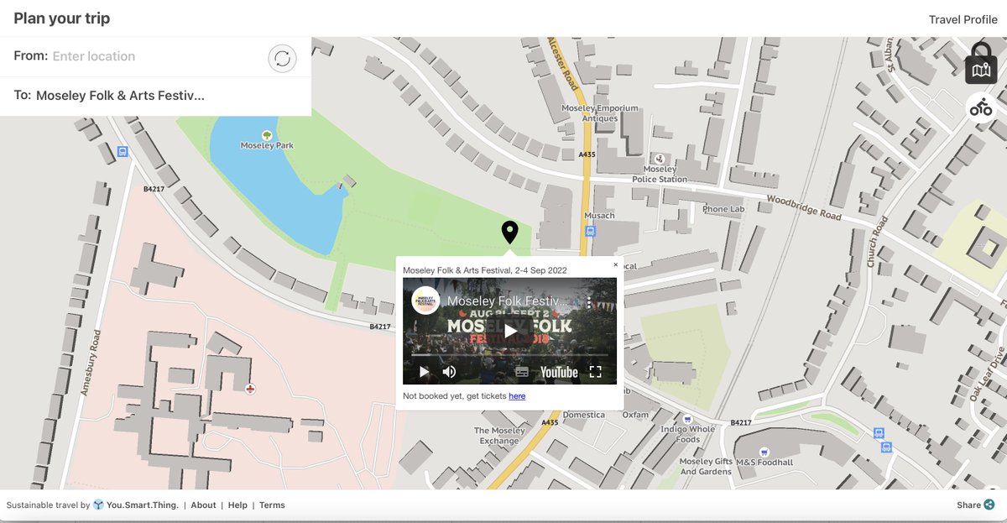Open the Moseley Folk Festiv... video title
This screenshot has height=523, width=1007.
[509, 301]
